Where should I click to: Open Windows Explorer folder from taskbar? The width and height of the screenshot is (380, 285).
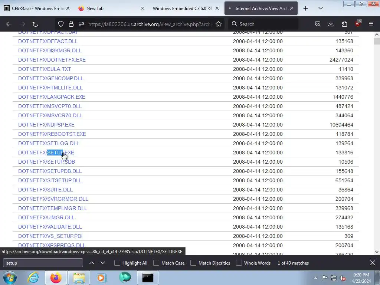tap(79, 278)
